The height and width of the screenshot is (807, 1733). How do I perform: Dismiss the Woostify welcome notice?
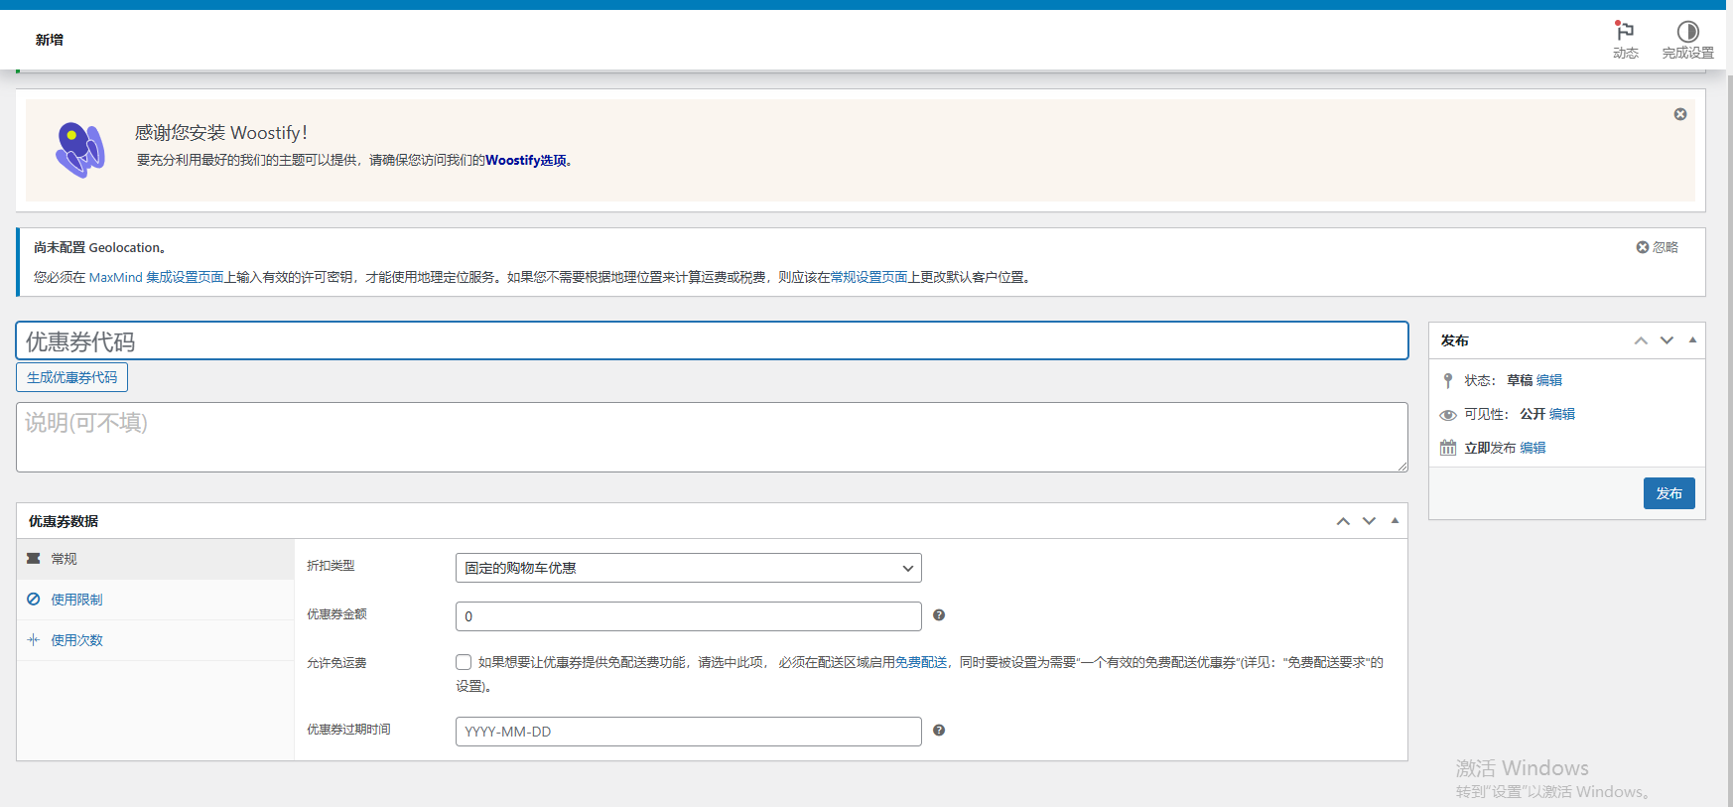(1680, 114)
